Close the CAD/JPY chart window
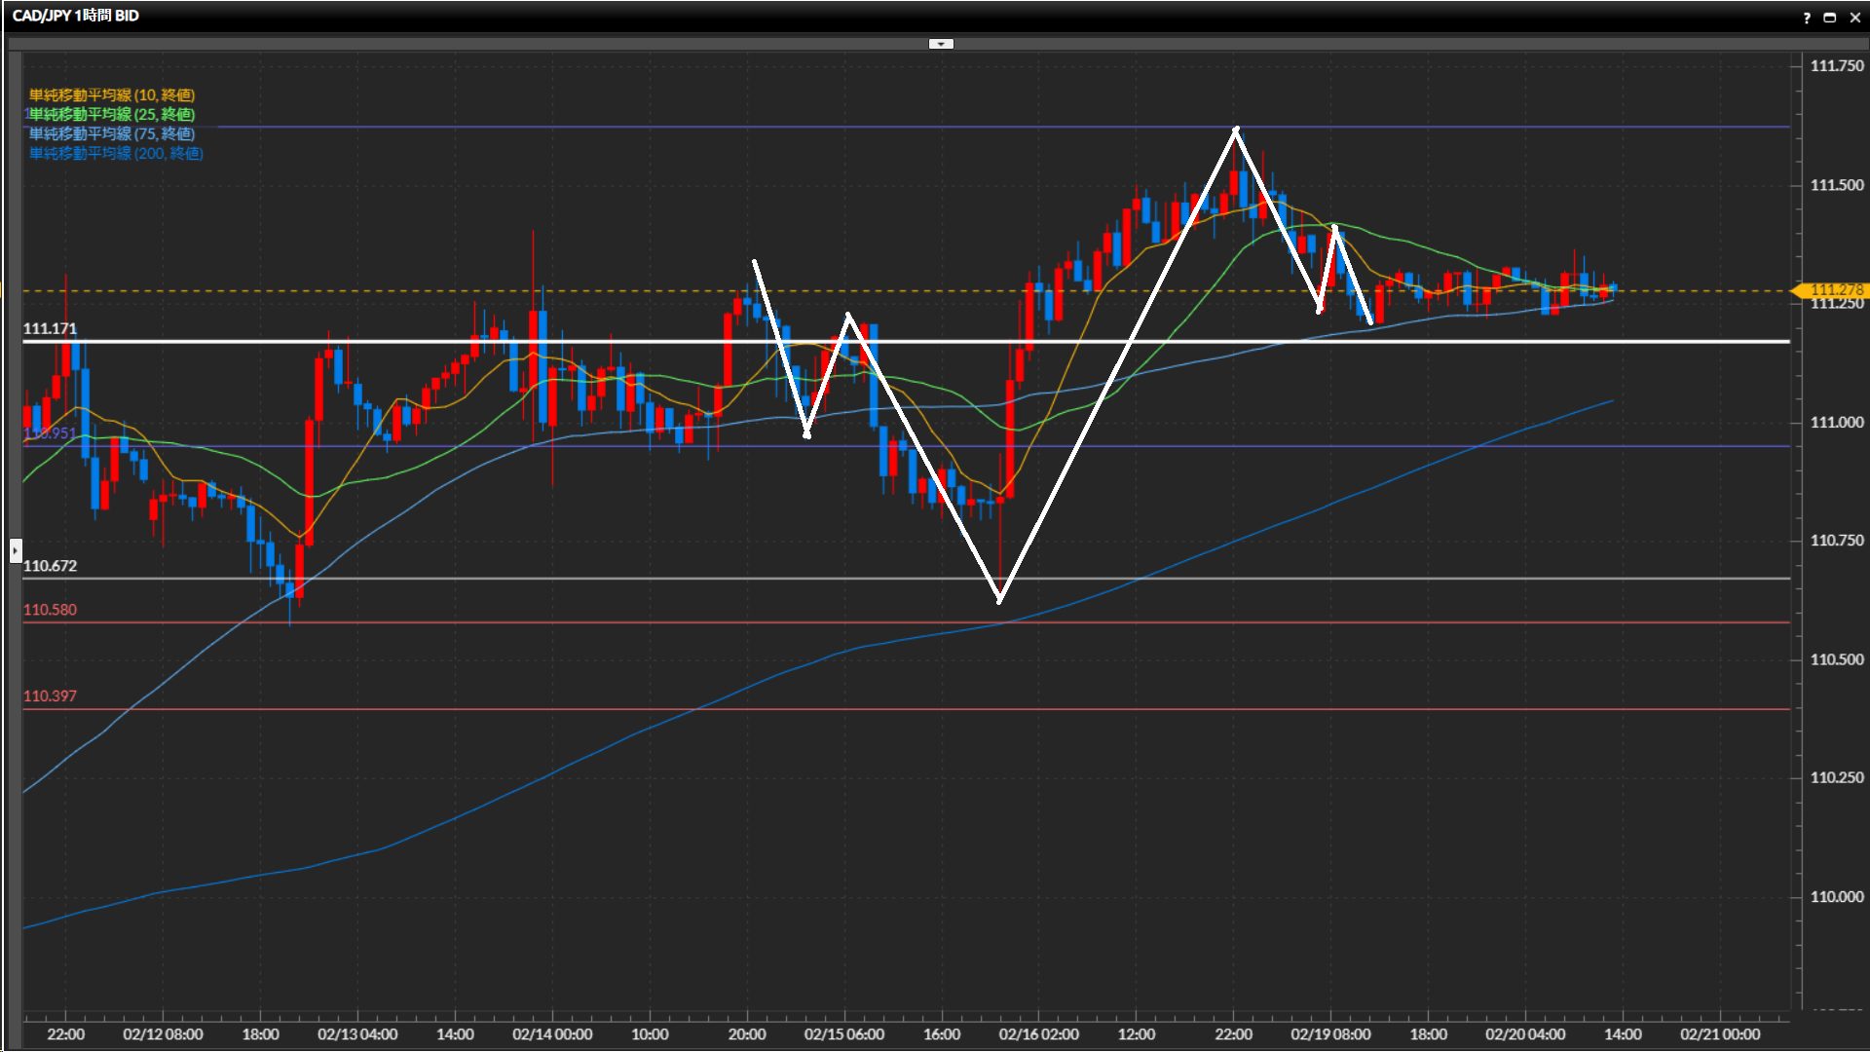Viewport: 1870px width, 1052px height. tap(1855, 18)
